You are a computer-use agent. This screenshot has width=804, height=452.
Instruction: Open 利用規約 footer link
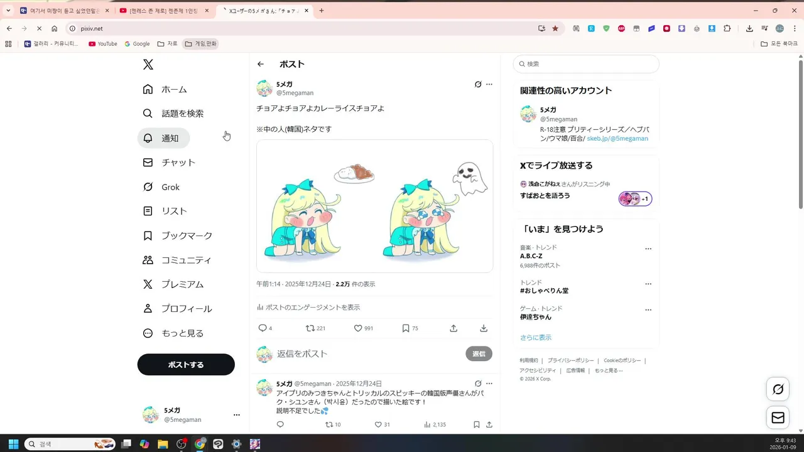pyautogui.click(x=529, y=361)
